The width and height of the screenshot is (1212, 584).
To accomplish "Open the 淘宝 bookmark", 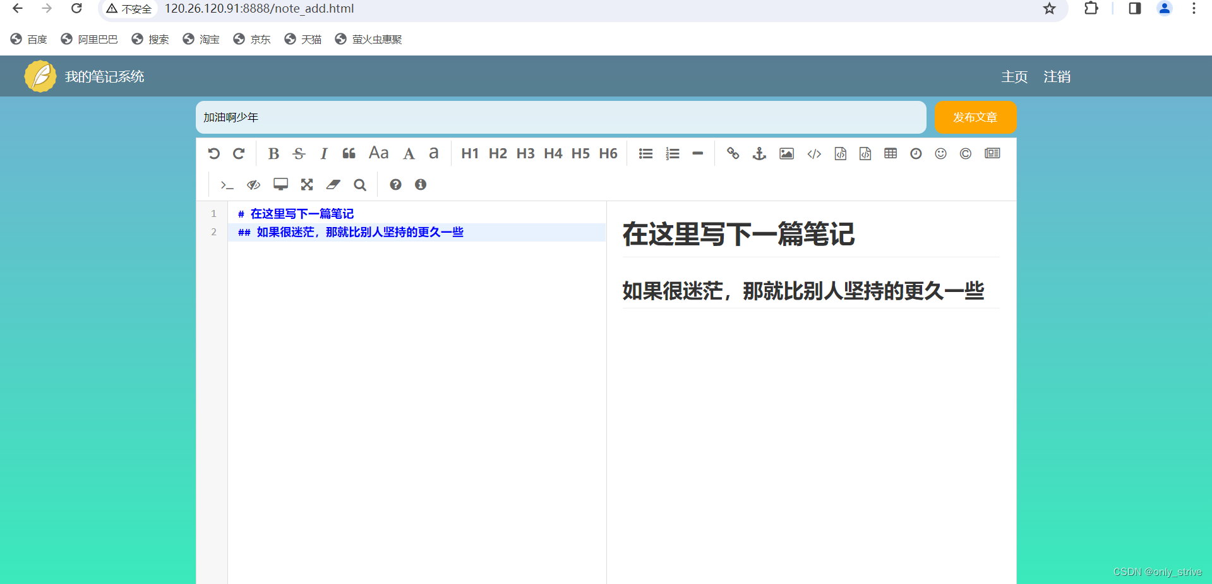I will [201, 39].
